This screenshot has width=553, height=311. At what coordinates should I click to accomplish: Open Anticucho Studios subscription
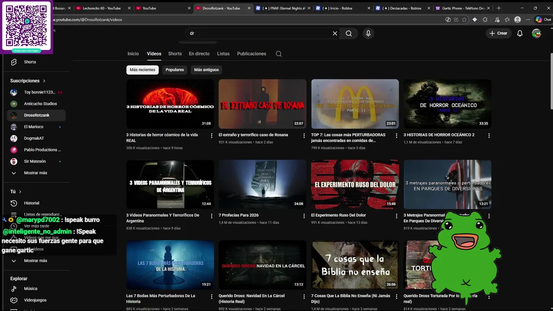click(36, 104)
